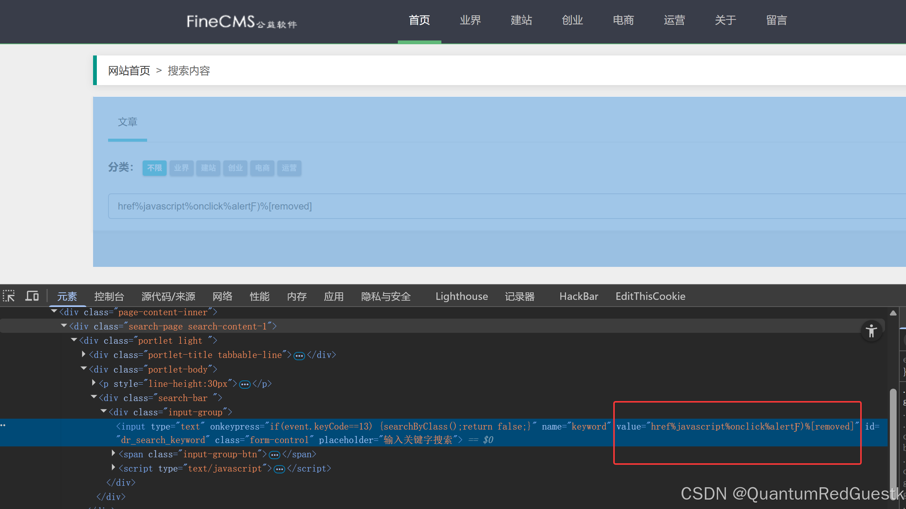This screenshot has width=906, height=509.
Task: Open the 控制台 DevTools tab
Action: pyautogui.click(x=109, y=296)
